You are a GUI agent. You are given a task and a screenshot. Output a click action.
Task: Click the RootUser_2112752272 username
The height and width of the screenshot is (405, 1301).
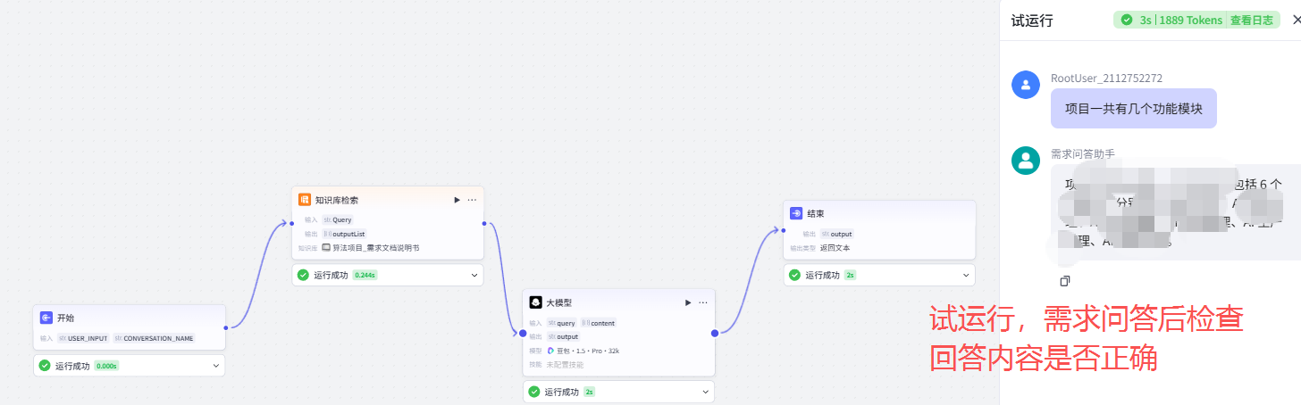pos(1106,79)
